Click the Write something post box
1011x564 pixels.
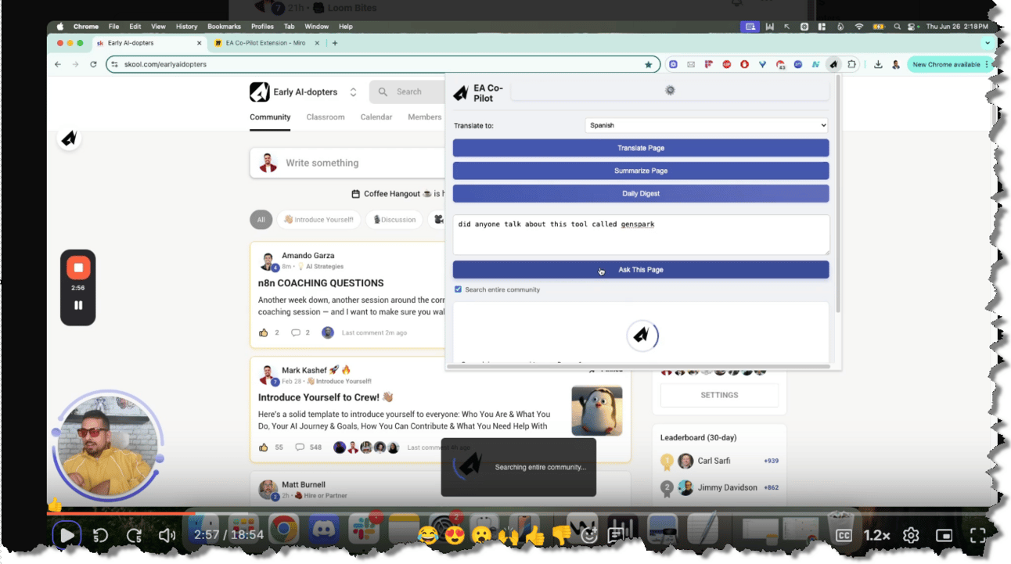tap(347, 163)
